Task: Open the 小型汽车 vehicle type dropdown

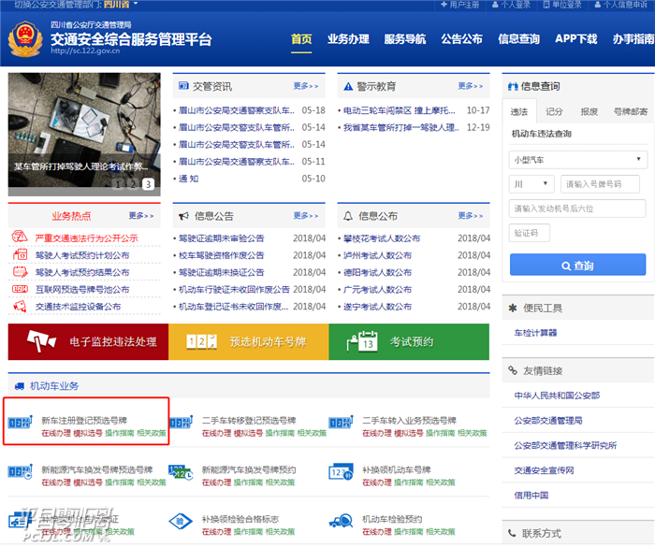Action: pos(577,160)
